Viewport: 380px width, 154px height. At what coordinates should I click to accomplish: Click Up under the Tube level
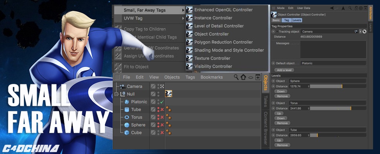pyautogui.click(x=279, y=140)
